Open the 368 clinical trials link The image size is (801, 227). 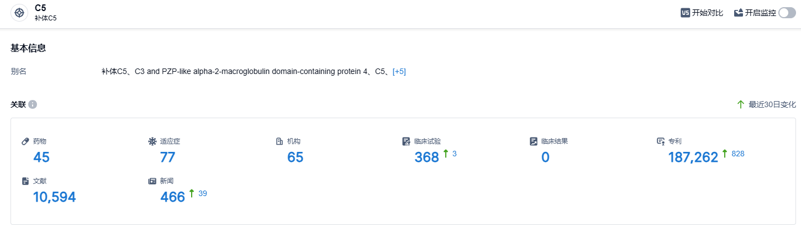(426, 157)
